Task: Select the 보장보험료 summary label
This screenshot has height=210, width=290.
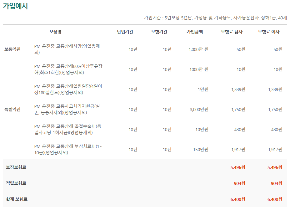Action: coord(16,167)
